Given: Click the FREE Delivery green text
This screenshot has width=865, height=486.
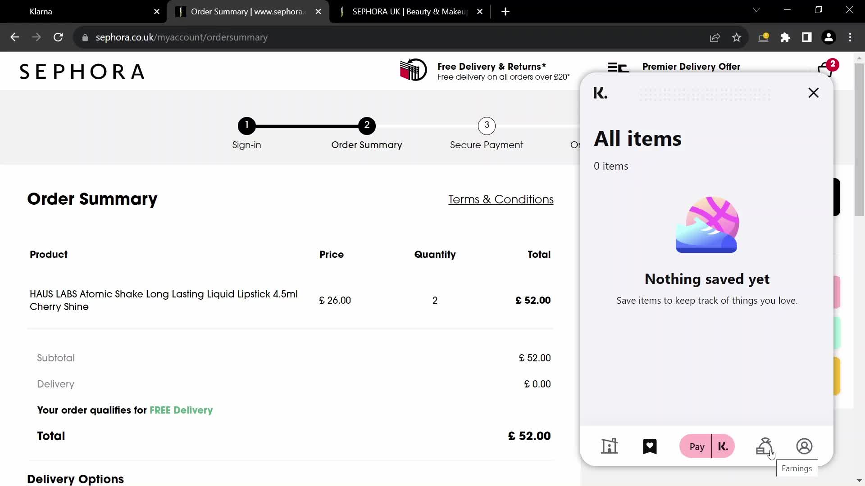Looking at the screenshot, I should tap(181, 410).
